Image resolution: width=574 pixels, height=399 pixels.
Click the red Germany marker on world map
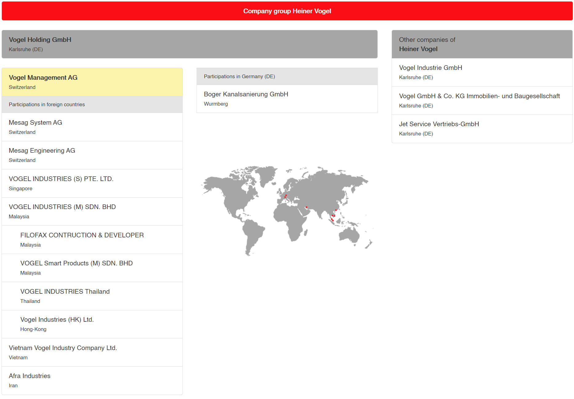(286, 195)
